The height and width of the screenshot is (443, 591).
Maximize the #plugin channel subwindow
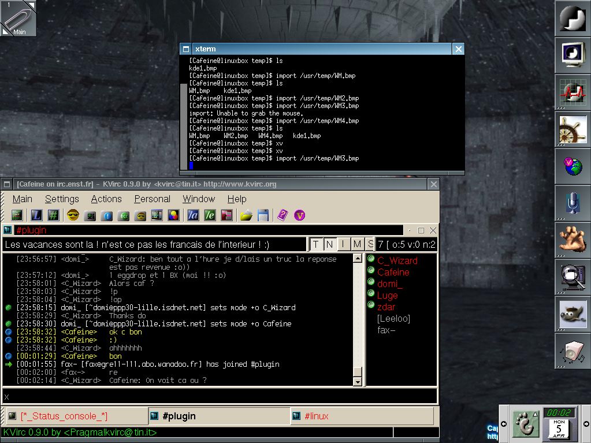[x=421, y=230]
